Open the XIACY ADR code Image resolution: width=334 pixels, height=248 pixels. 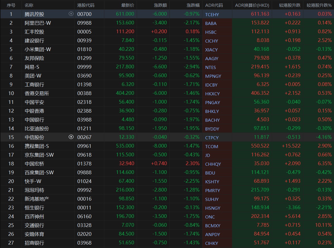pyautogui.click(x=211, y=50)
